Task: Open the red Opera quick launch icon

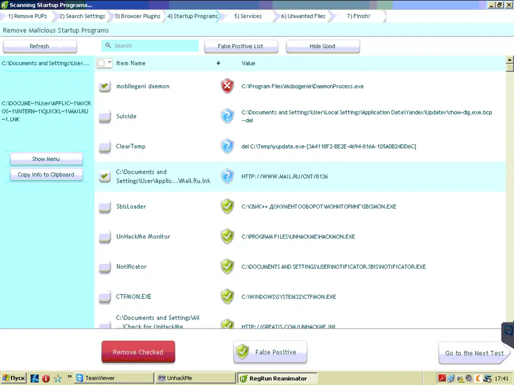Action: (x=46, y=379)
